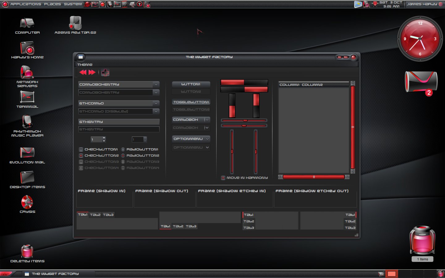Open the Network Servers desktop icon
The image size is (445, 278).
click(x=27, y=72)
